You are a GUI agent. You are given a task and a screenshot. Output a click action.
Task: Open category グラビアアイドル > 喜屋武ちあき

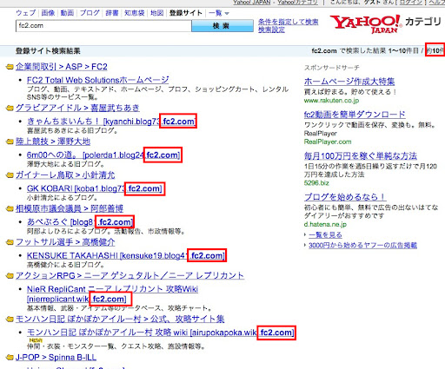coord(77,108)
